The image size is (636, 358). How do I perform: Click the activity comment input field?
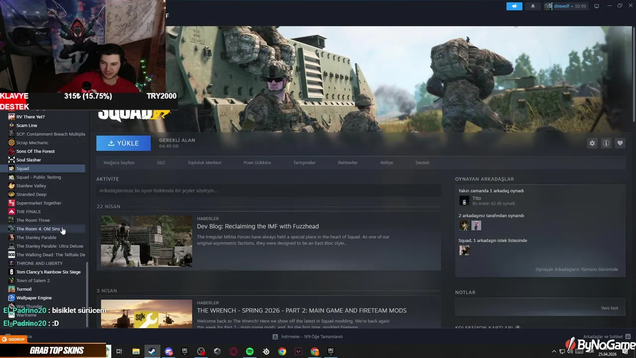pos(268,190)
